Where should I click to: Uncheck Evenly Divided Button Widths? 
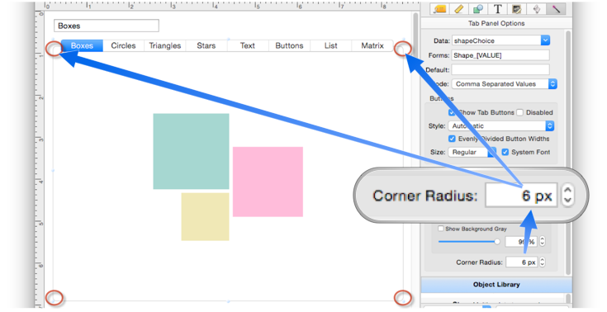(x=452, y=139)
